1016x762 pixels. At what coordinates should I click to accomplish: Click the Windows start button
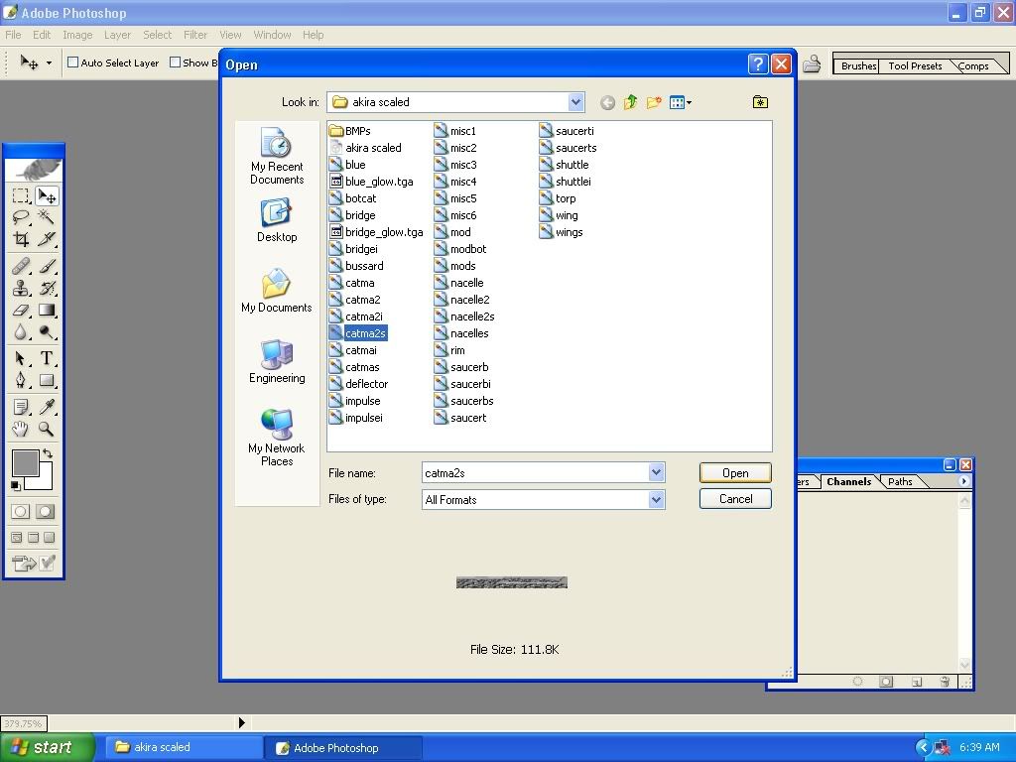pyautogui.click(x=49, y=747)
